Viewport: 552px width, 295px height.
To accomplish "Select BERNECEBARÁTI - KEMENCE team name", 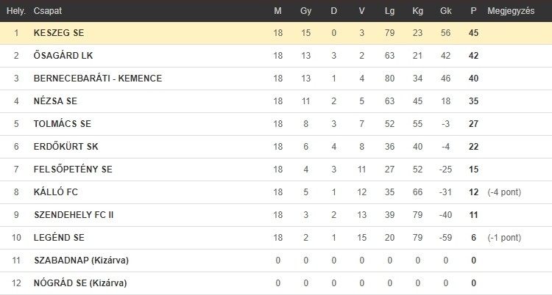I will point(98,79).
